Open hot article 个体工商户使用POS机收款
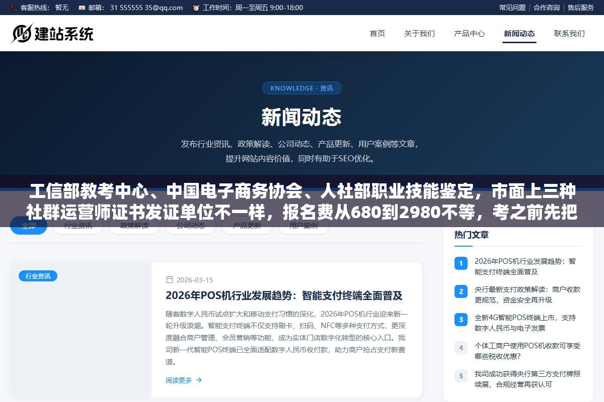 click(x=527, y=351)
